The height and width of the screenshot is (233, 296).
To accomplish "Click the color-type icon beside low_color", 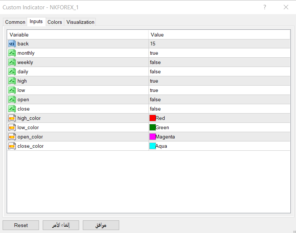I will 12,128.
